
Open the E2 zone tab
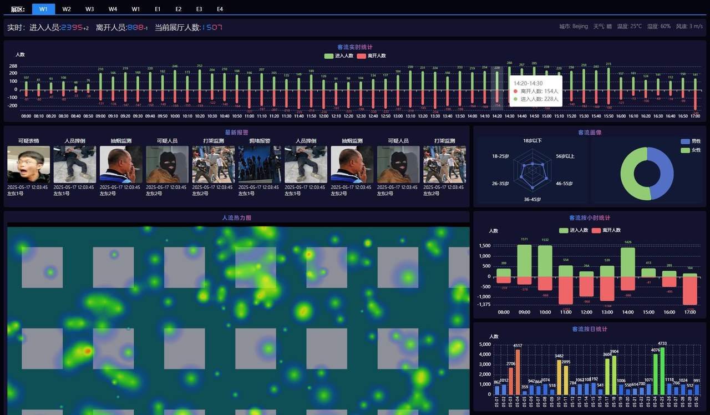coord(178,9)
